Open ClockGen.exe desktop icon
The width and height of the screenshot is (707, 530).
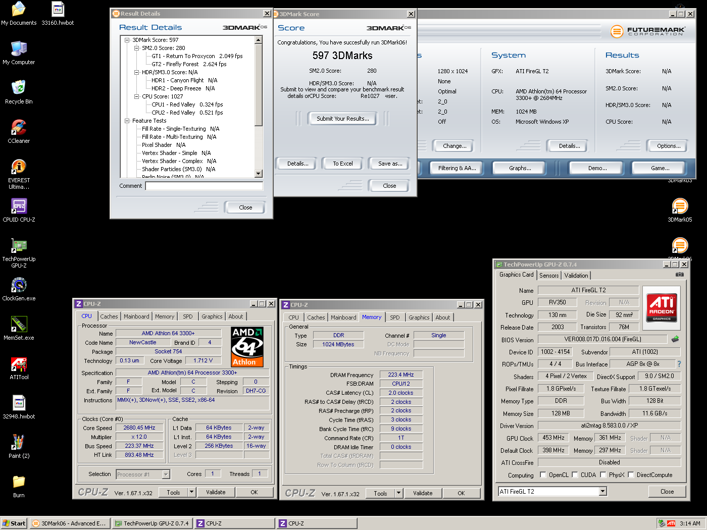19,289
